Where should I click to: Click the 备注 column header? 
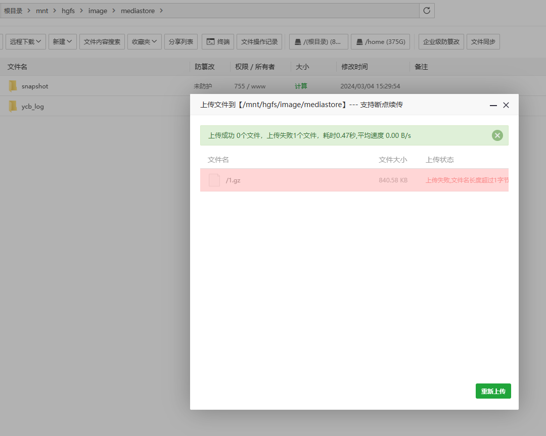421,67
